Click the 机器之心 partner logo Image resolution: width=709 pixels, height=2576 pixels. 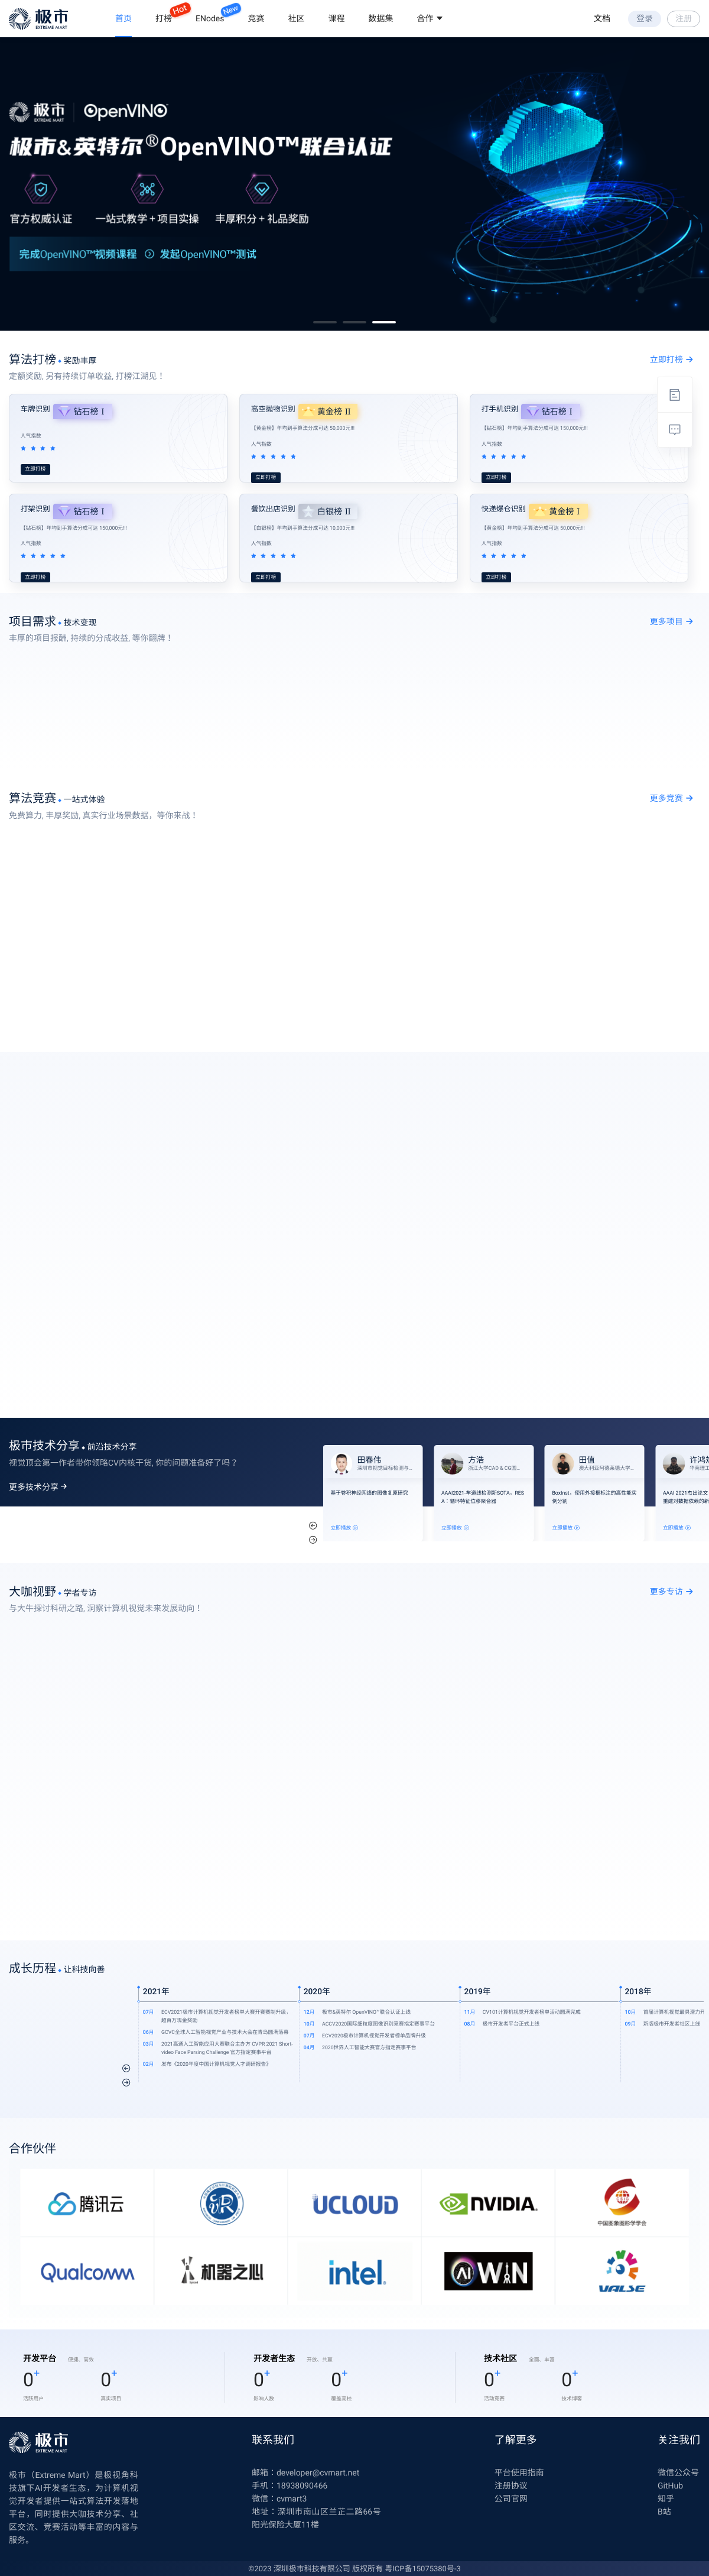click(x=221, y=2272)
